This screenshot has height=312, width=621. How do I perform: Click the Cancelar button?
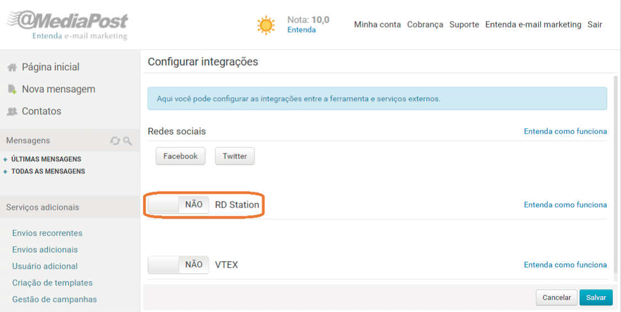point(556,297)
